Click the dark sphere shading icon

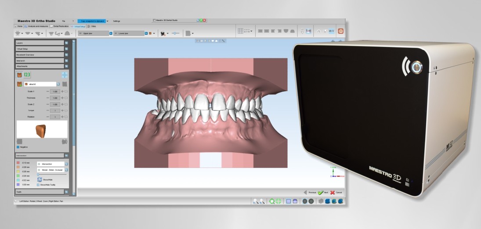(305, 201)
